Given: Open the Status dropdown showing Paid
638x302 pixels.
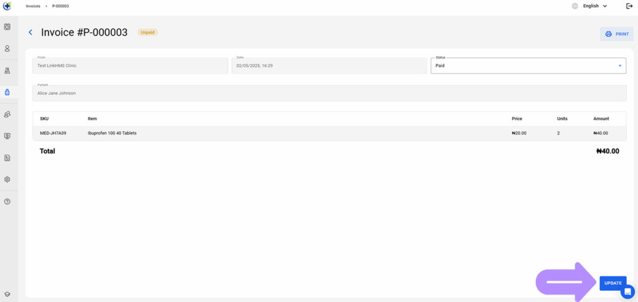Looking at the screenshot, I should [x=528, y=65].
